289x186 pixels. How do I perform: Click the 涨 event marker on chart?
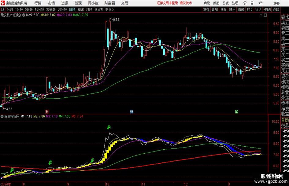(x=47, y=111)
